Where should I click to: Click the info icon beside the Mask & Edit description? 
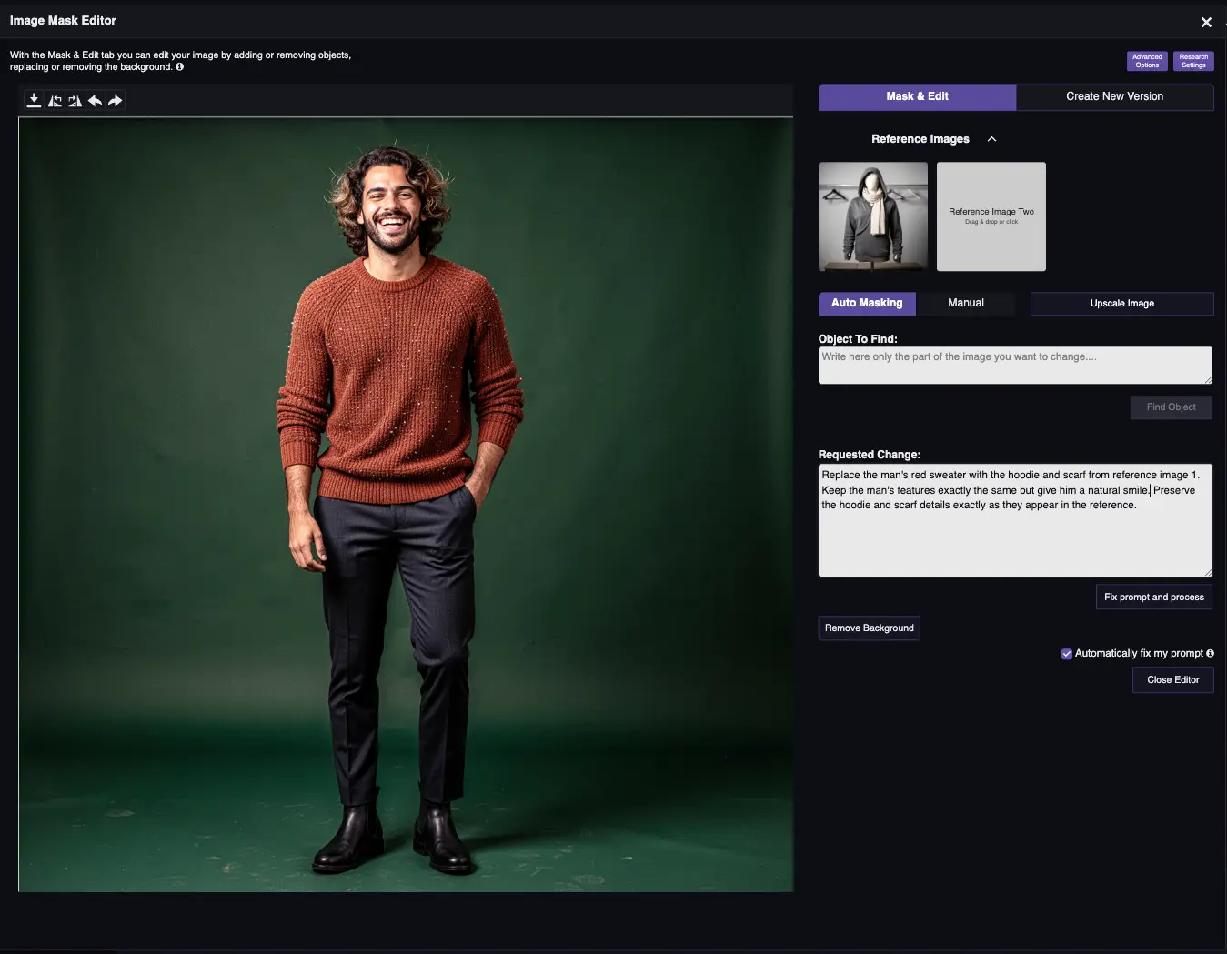pyautogui.click(x=179, y=67)
